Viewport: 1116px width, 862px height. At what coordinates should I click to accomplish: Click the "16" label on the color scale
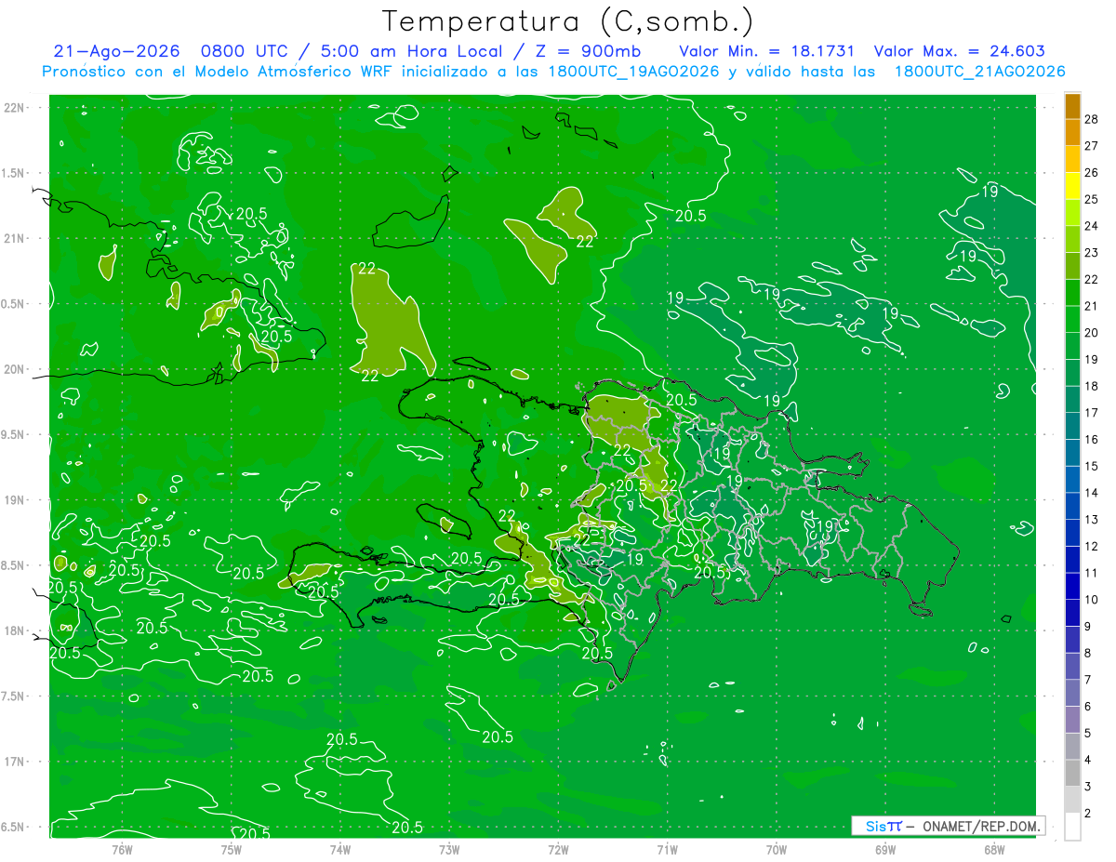[1091, 440]
